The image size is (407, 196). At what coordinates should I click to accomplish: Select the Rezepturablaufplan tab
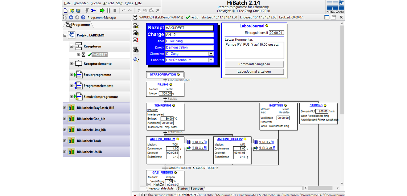click(x=162, y=188)
